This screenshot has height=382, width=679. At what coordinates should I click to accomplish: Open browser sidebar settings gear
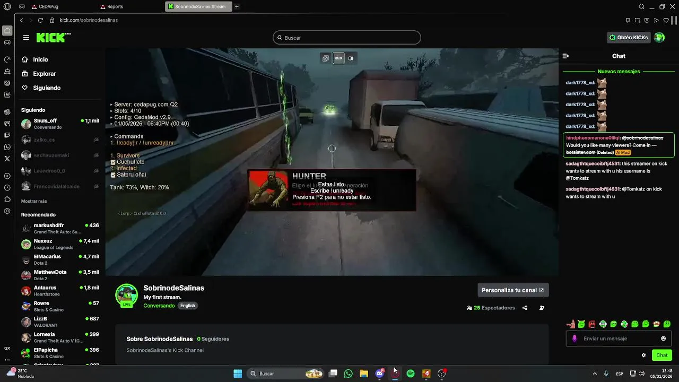[x=7, y=211]
